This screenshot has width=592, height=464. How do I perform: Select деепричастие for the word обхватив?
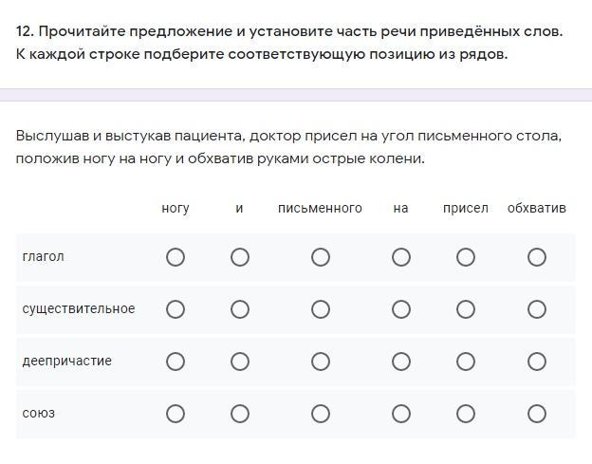tap(537, 362)
